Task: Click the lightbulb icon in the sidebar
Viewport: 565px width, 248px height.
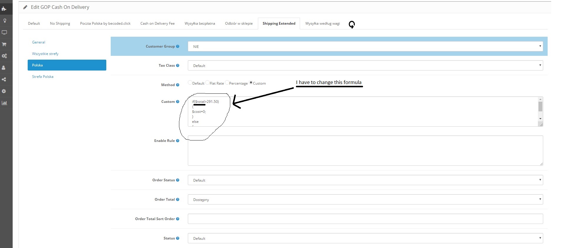Action: click(x=4, y=21)
